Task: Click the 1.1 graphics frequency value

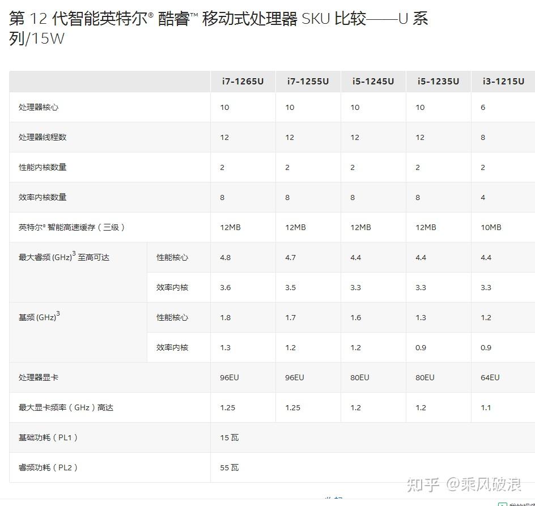Action: pyautogui.click(x=486, y=408)
